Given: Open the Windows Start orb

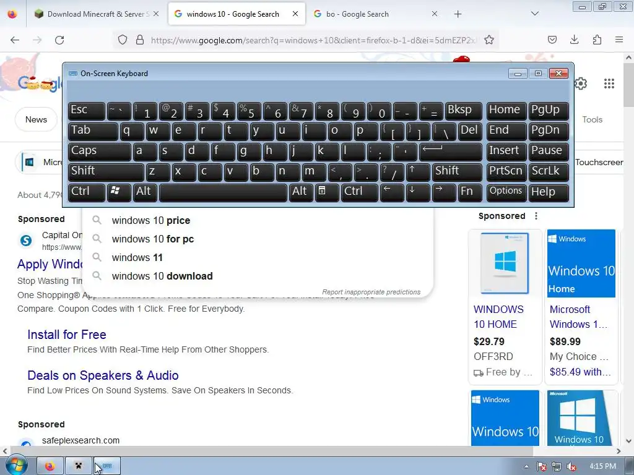Looking at the screenshot, I should click(16, 466).
